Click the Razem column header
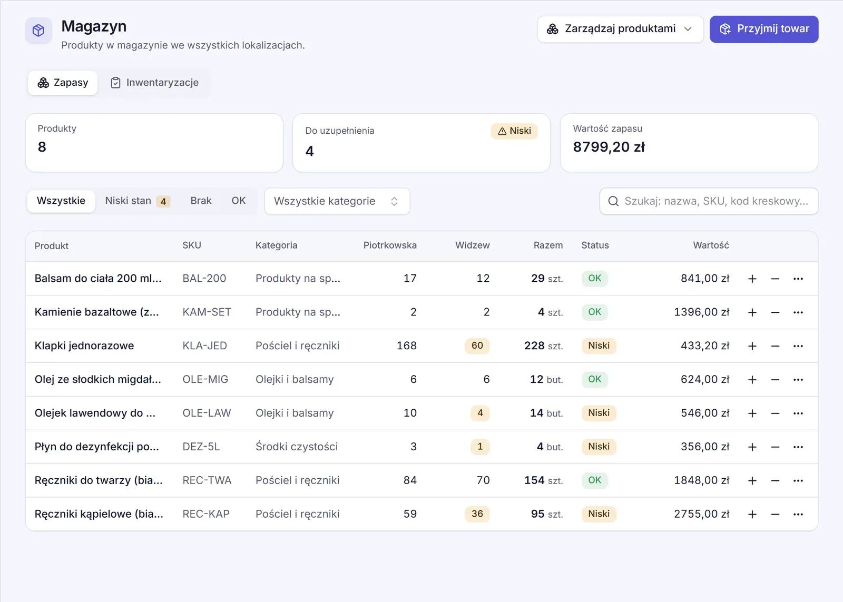 pyautogui.click(x=548, y=245)
